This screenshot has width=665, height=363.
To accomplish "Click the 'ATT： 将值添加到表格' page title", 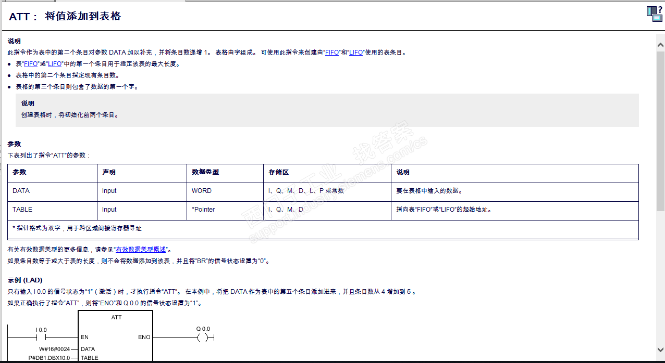I will (x=65, y=16).
